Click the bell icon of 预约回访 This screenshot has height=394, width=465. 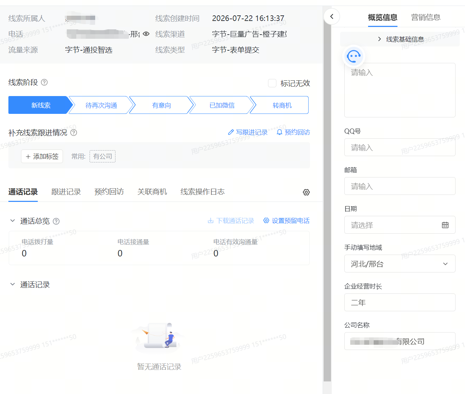280,132
